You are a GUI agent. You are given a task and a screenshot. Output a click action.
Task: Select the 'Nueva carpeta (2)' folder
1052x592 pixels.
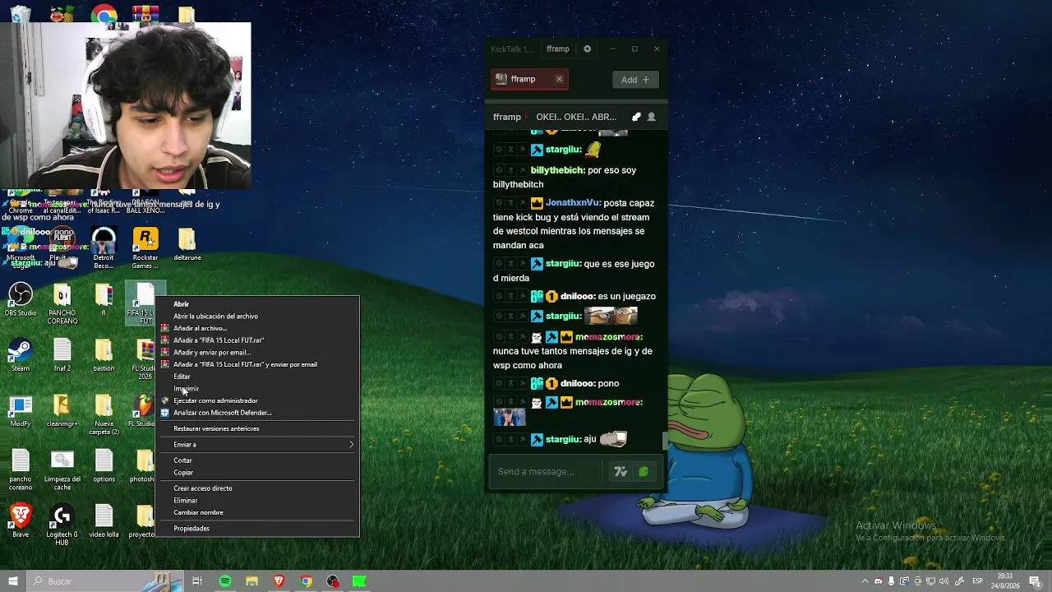104,414
